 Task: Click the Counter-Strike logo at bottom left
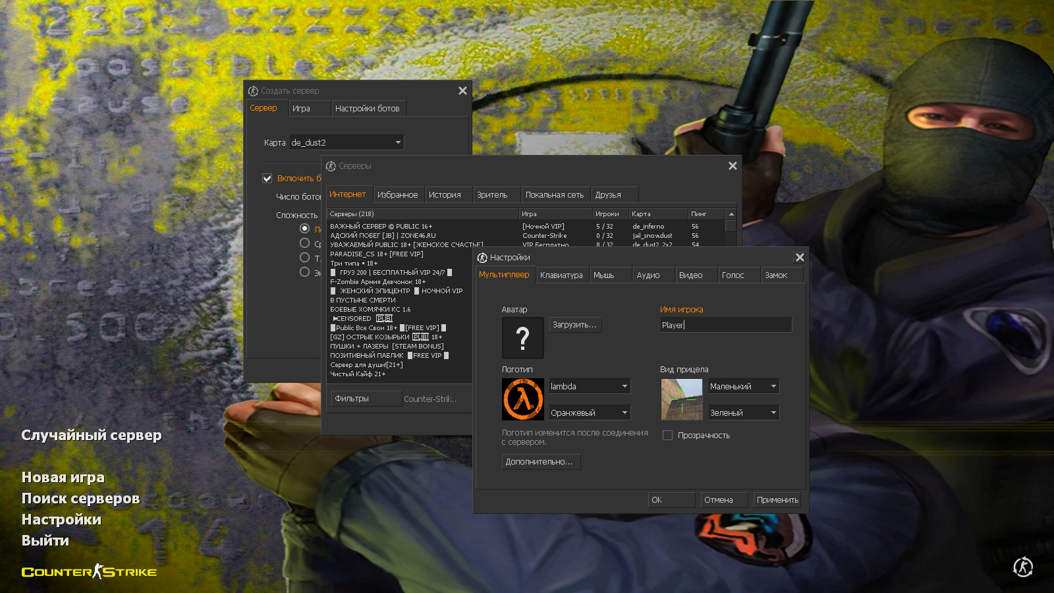click(89, 571)
